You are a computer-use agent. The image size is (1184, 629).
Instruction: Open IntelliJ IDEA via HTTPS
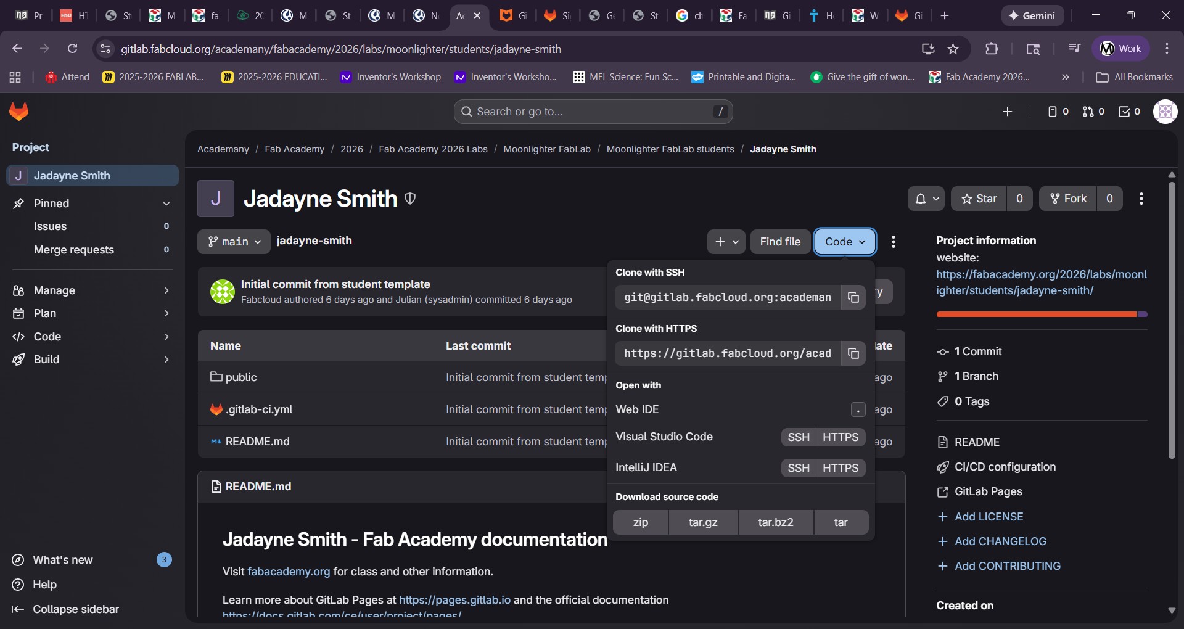pyautogui.click(x=841, y=468)
